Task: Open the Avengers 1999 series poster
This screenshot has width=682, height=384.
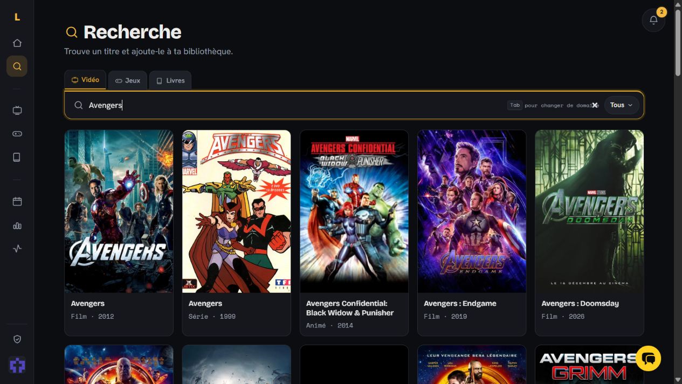Action: [x=236, y=211]
